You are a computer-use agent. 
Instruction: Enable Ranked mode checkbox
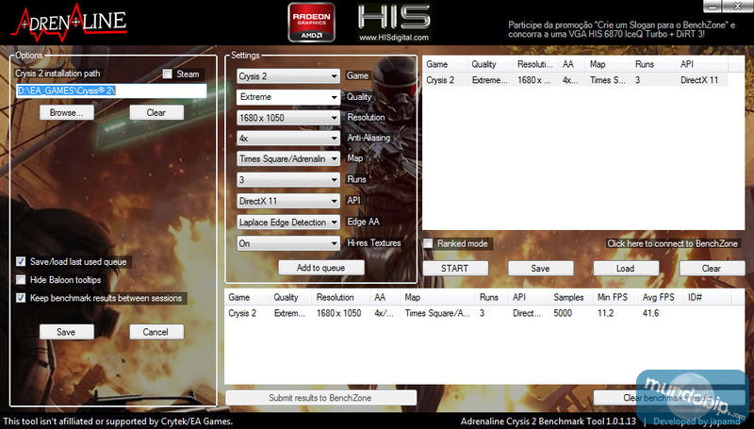point(428,243)
